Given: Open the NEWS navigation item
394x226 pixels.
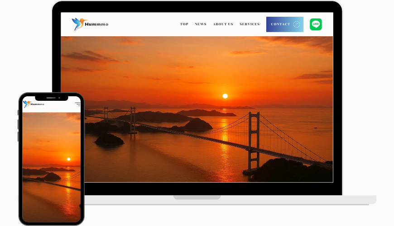Looking at the screenshot, I should tap(201, 24).
